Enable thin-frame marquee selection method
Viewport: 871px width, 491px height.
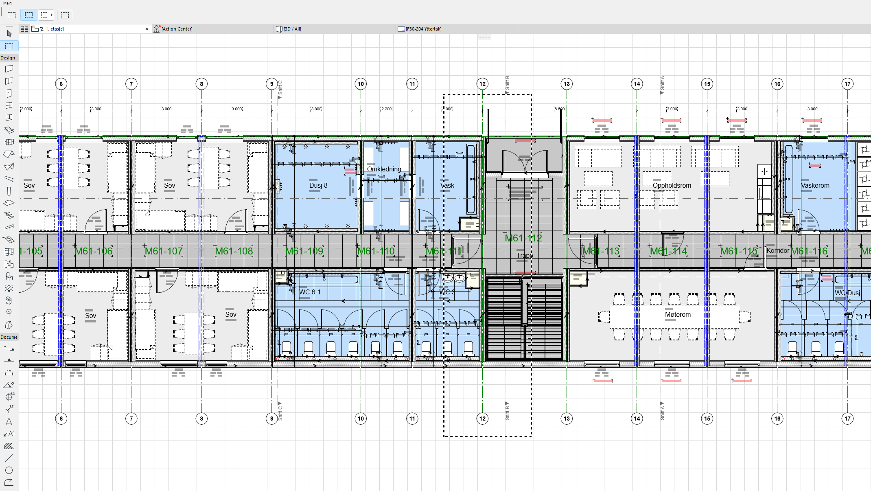pos(11,15)
